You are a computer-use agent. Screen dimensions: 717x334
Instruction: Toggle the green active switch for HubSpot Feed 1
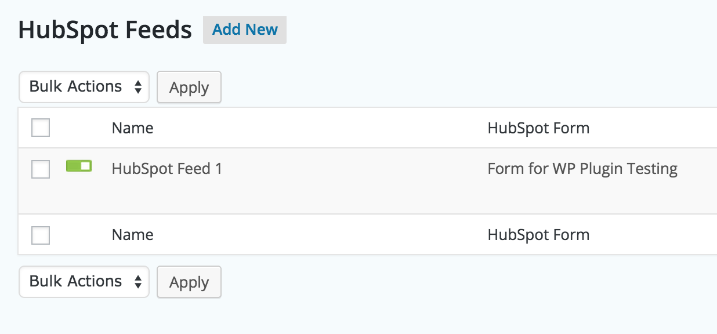79,166
